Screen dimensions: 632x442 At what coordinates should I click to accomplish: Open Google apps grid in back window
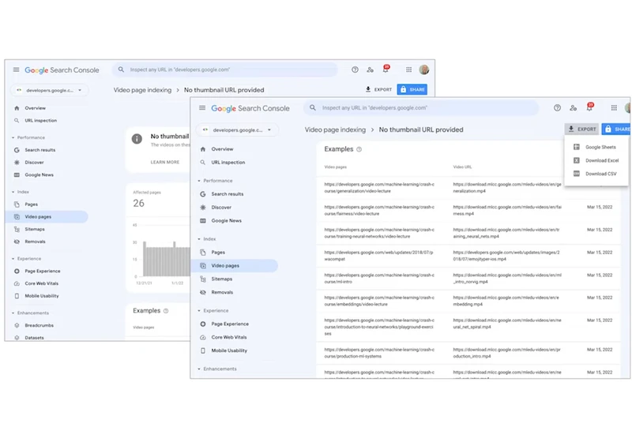tap(408, 69)
